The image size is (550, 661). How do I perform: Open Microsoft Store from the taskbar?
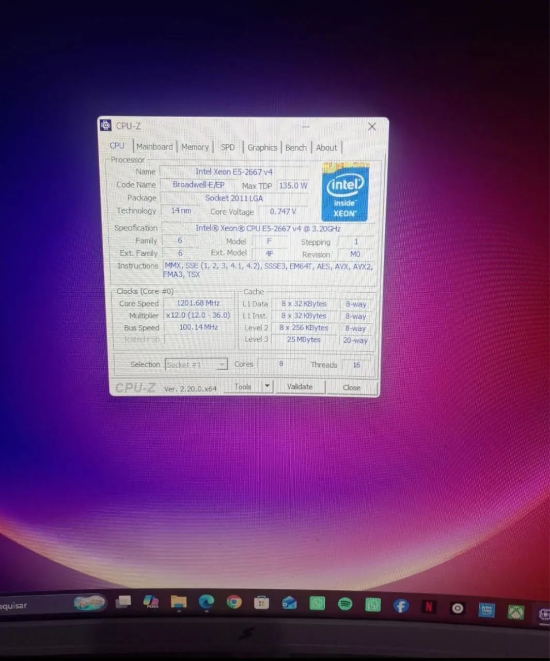coord(262,603)
